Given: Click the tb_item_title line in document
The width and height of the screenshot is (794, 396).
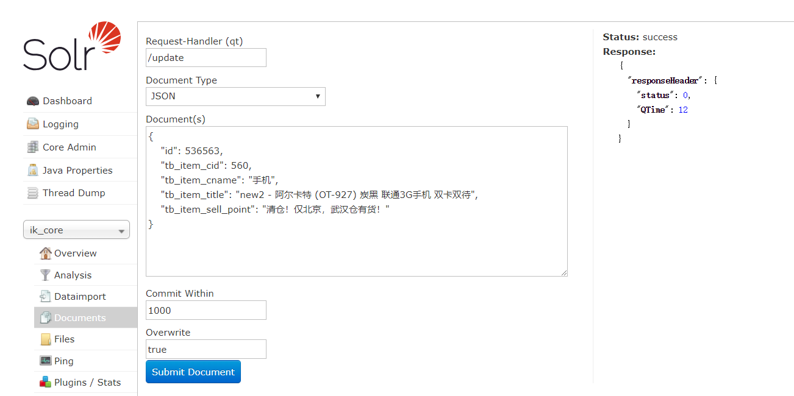Looking at the screenshot, I should pos(320,194).
